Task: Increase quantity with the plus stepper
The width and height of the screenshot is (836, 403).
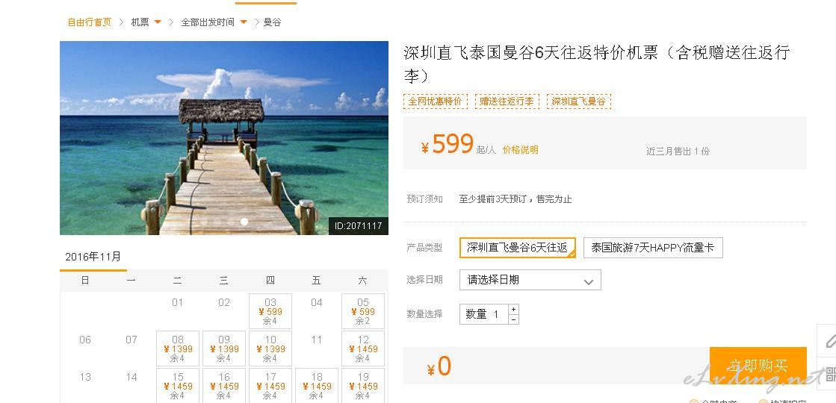Action: pos(513,309)
